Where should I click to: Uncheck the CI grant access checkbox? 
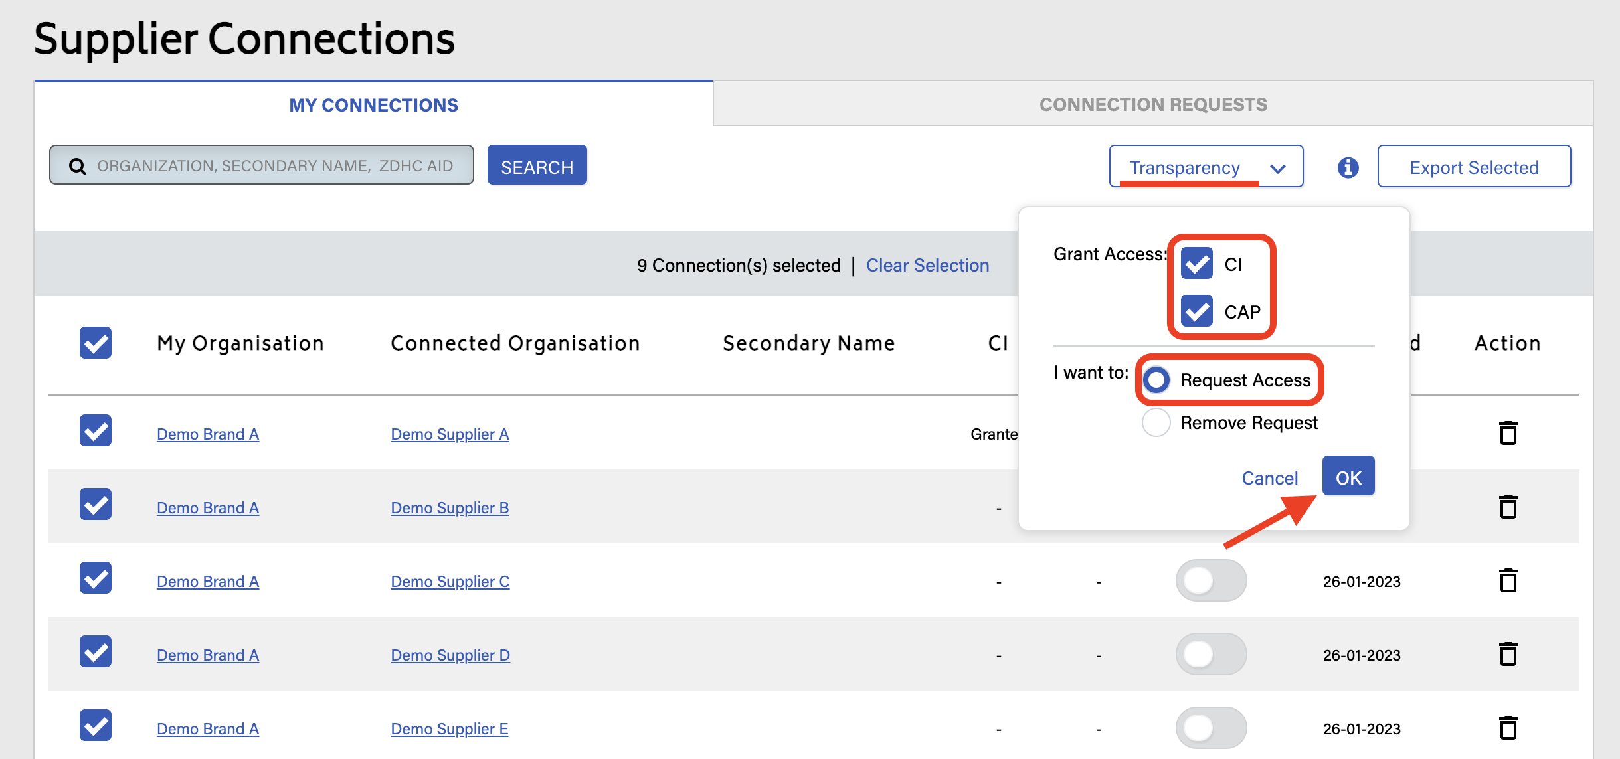pyautogui.click(x=1197, y=264)
